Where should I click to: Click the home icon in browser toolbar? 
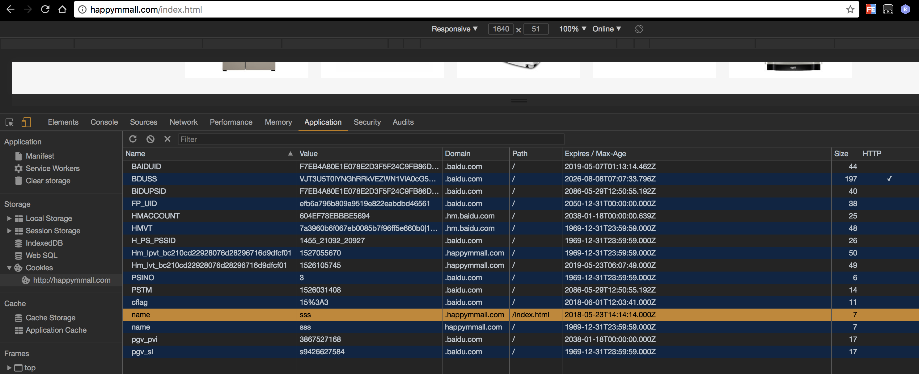[x=62, y=9]
